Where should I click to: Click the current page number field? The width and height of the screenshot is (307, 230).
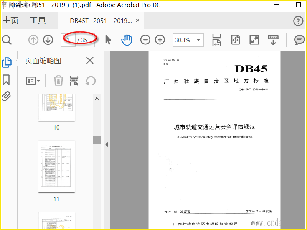tap(68, 40)
